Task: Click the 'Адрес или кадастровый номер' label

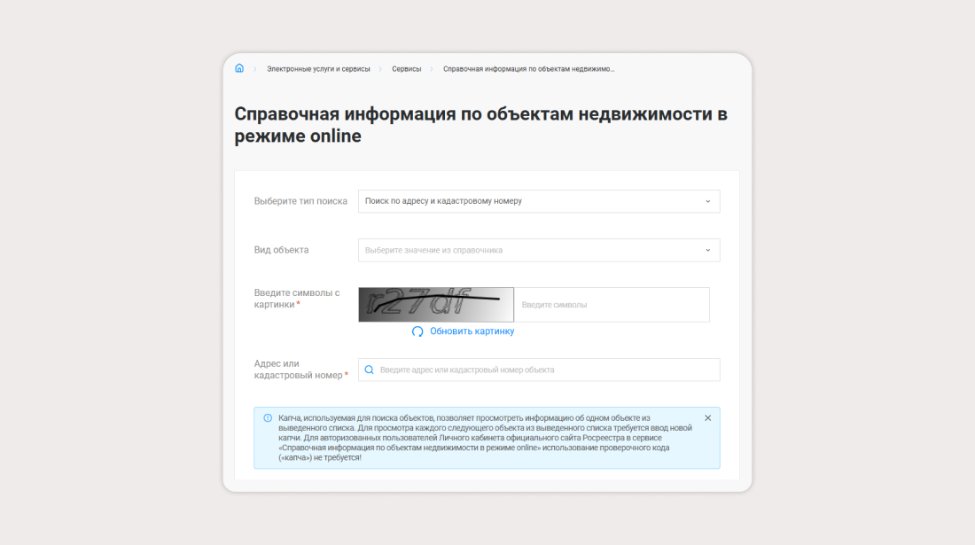Action: [x=299, y=370]
